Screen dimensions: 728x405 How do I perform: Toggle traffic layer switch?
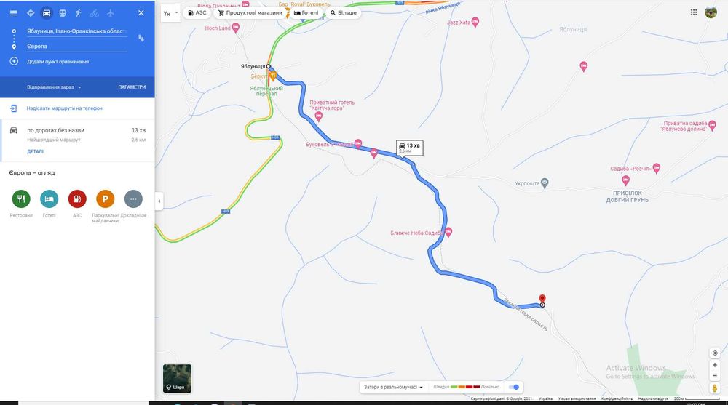click(514, 387)
